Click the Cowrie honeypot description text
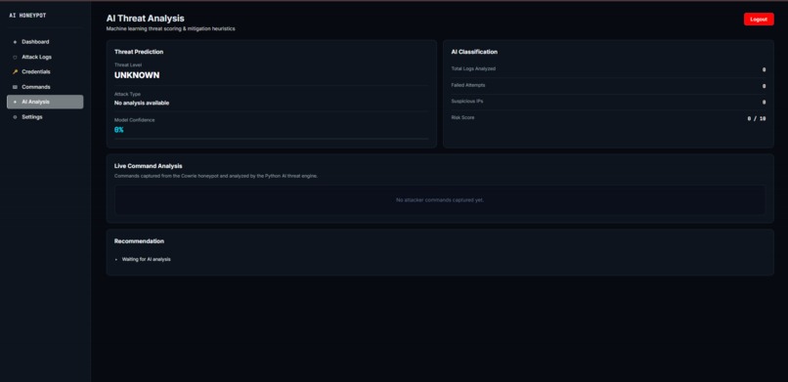This screenshot has height=382, width=788. coord(216,176)
